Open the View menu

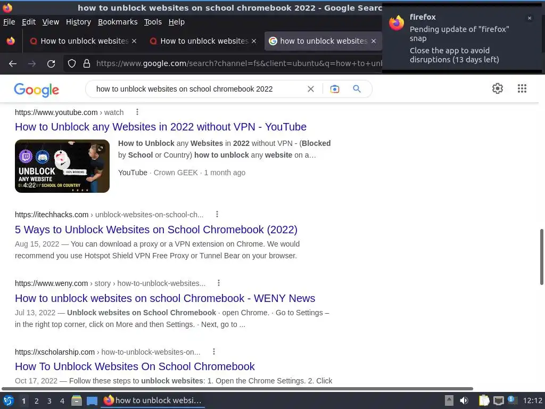[x=51, y=22]
